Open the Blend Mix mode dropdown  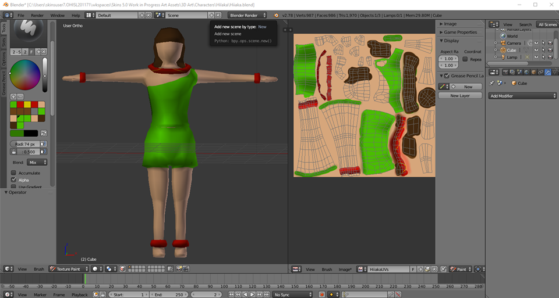point(37,162)
